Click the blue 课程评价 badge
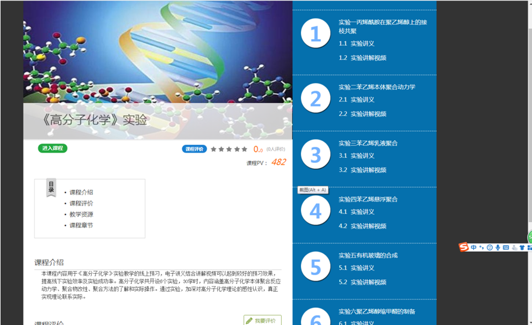The image size is (532, 325). (x=194, y=149)
